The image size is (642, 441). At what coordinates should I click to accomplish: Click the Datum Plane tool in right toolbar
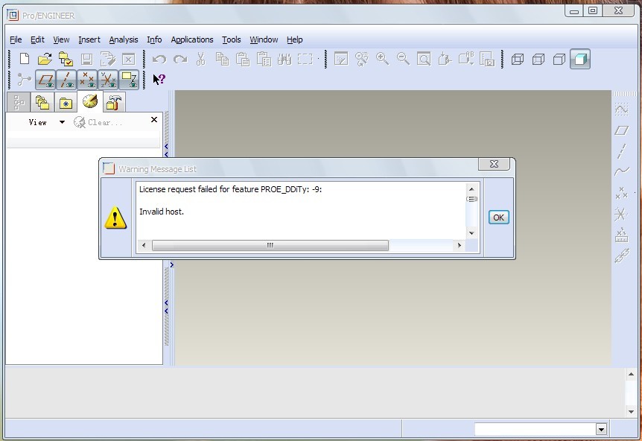[622, 130]
